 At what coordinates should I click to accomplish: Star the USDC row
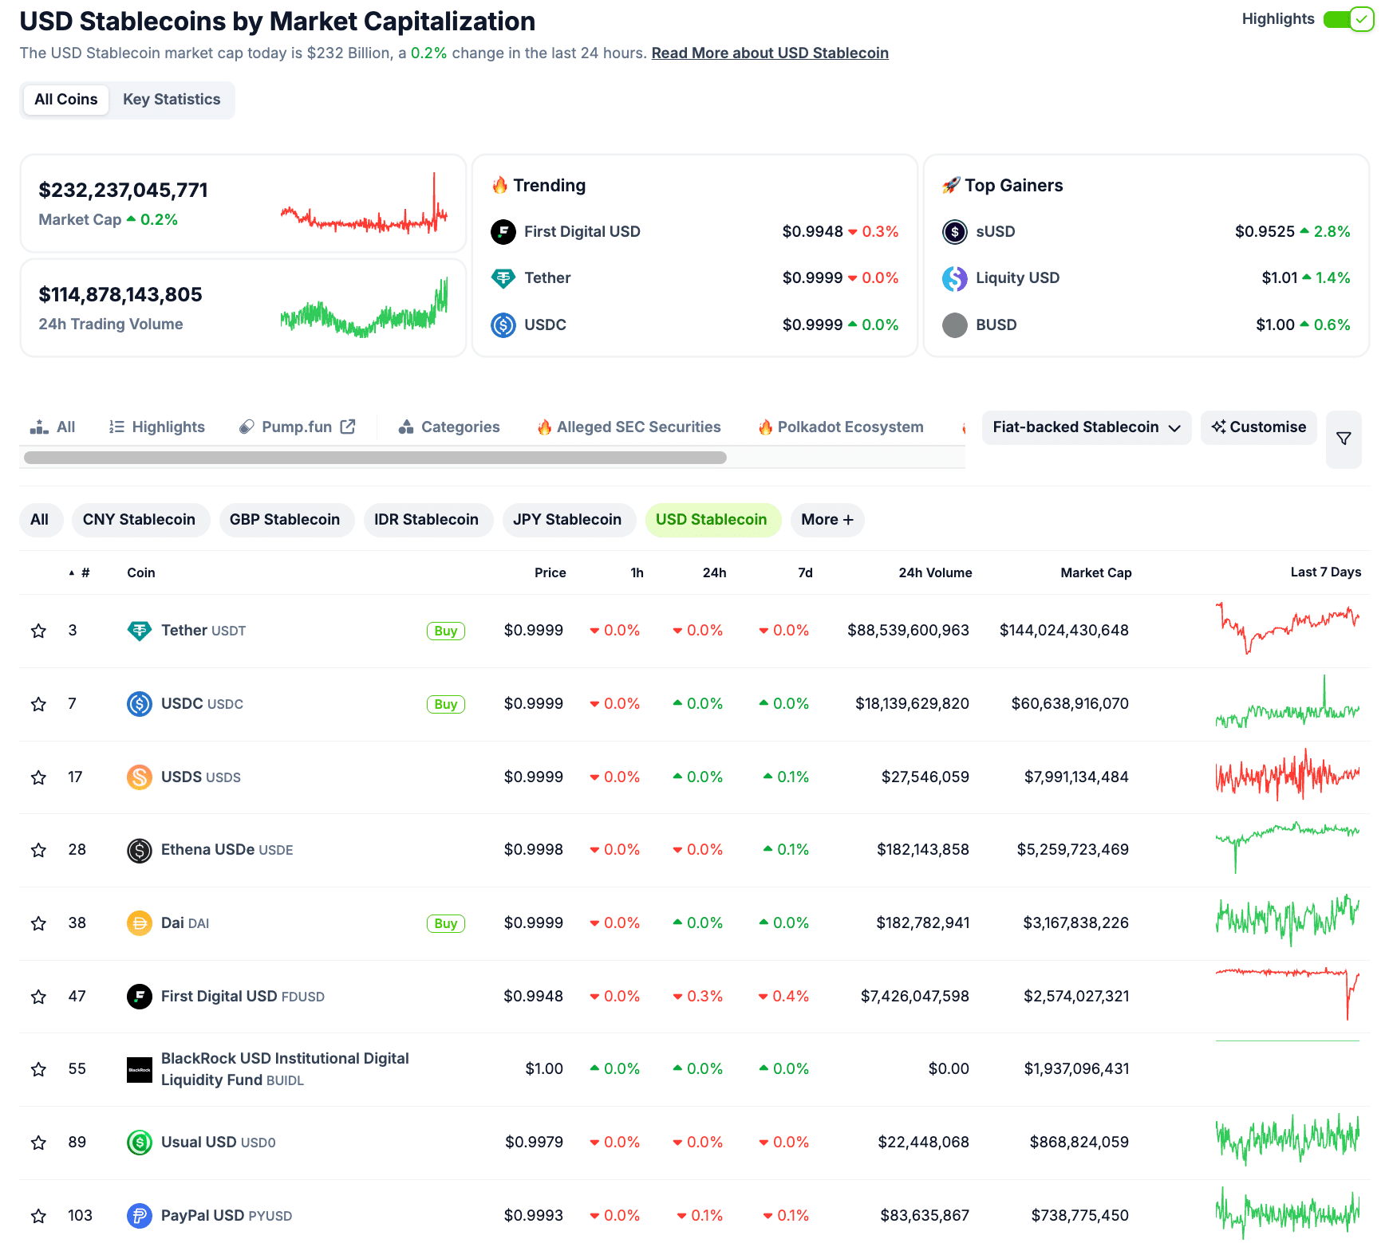(x=38, y=704)
